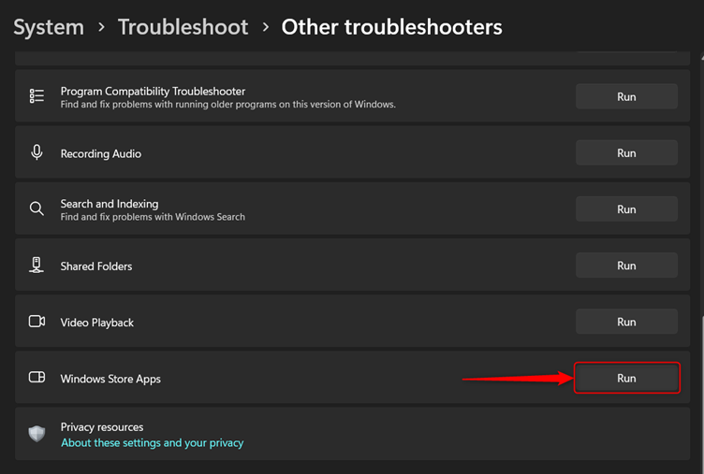The image size is (704, 474).
Task: Click 'Find and fix problems with running older programs' description
Action: point(228,105)
